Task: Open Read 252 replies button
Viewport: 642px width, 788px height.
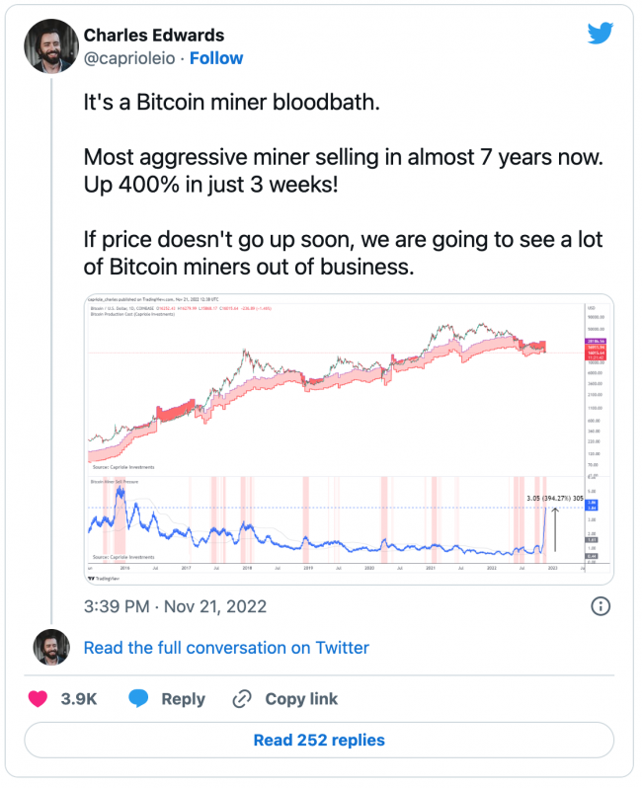Action: tap(319, 741)
